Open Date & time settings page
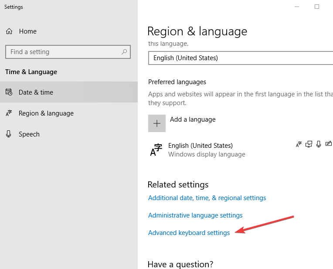The width and height of the screenshot is (333, 269). coord(36,92)
